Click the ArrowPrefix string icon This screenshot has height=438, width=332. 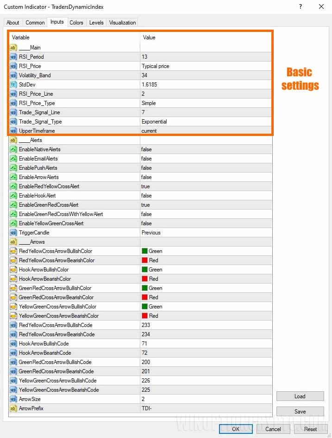coord(13,408)
